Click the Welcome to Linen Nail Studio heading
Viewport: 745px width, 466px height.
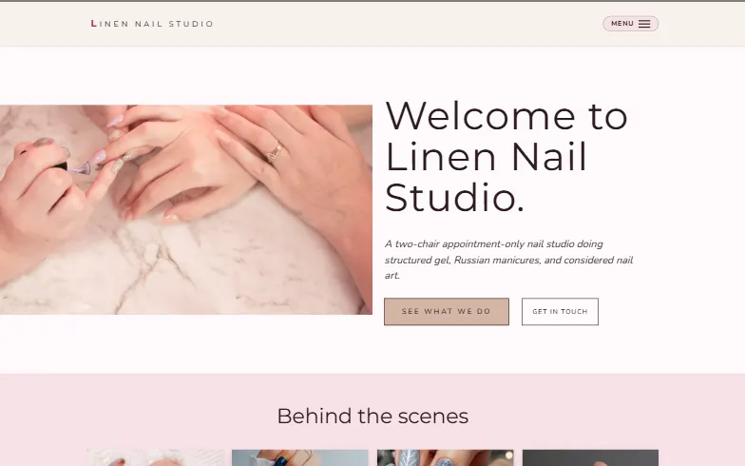506,157
